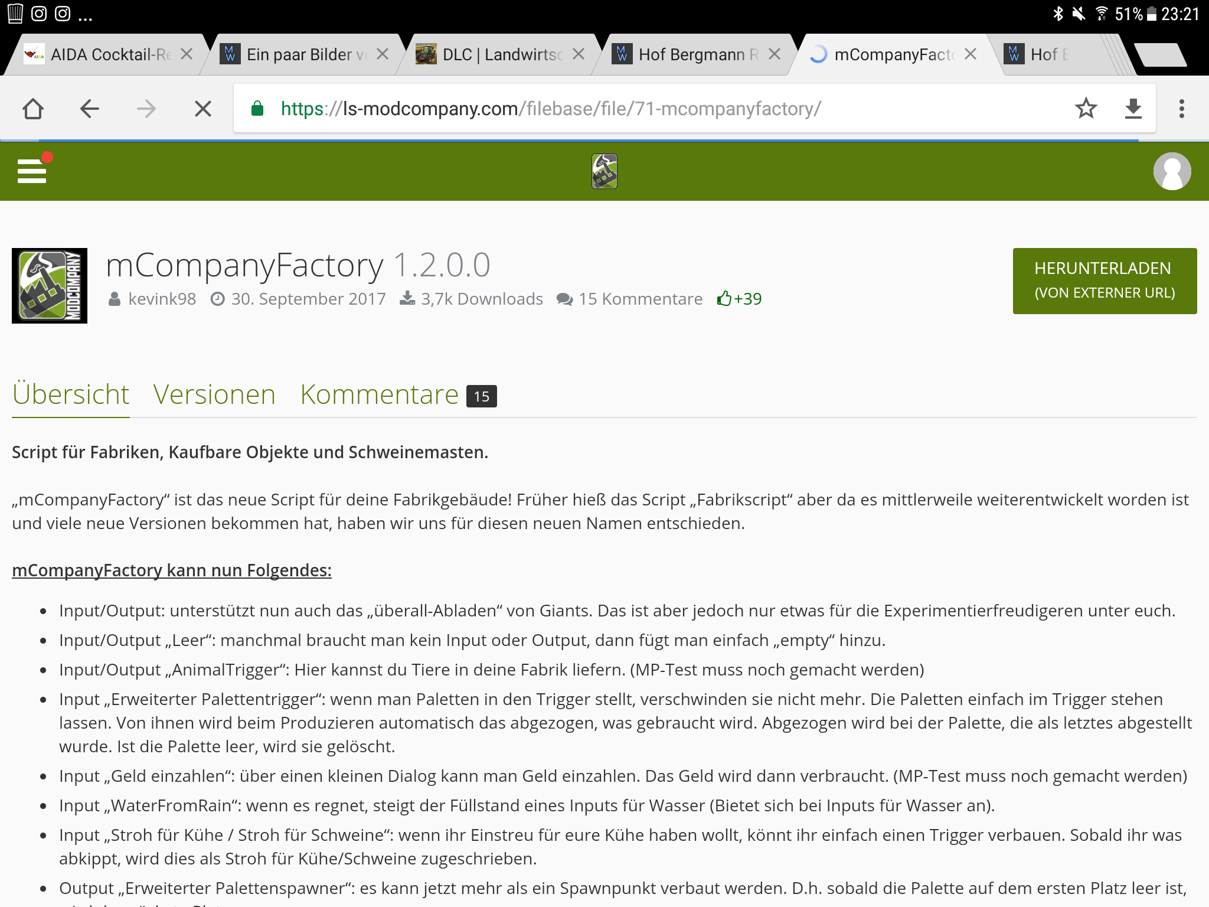The height and width of the screenshot is (907, 1209).
Task: Tap the muted sound status icon
Action: (1079, 14)
